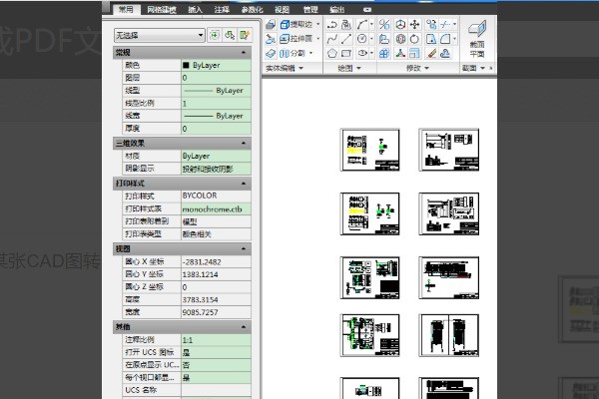Viewport: 599px width, 399px height.
Task: Switch to the 常用 ribbon tab
Action: click(x=124, y=8)
